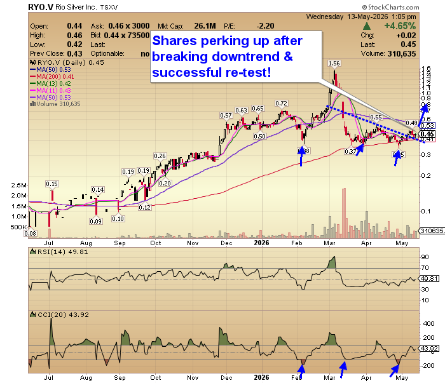445x383 pixels.
Task: Click the 0.37 price low label
Action: tap(350, 151)
